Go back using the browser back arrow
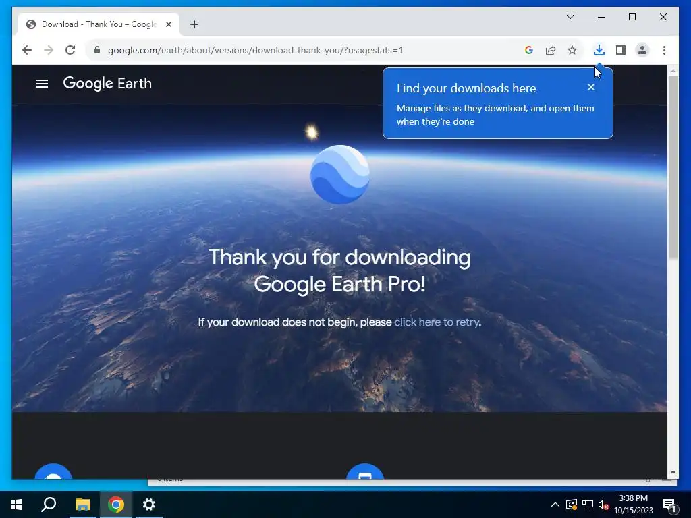The width and height of the screenshot is (691, 518). (x=27, y=50)
